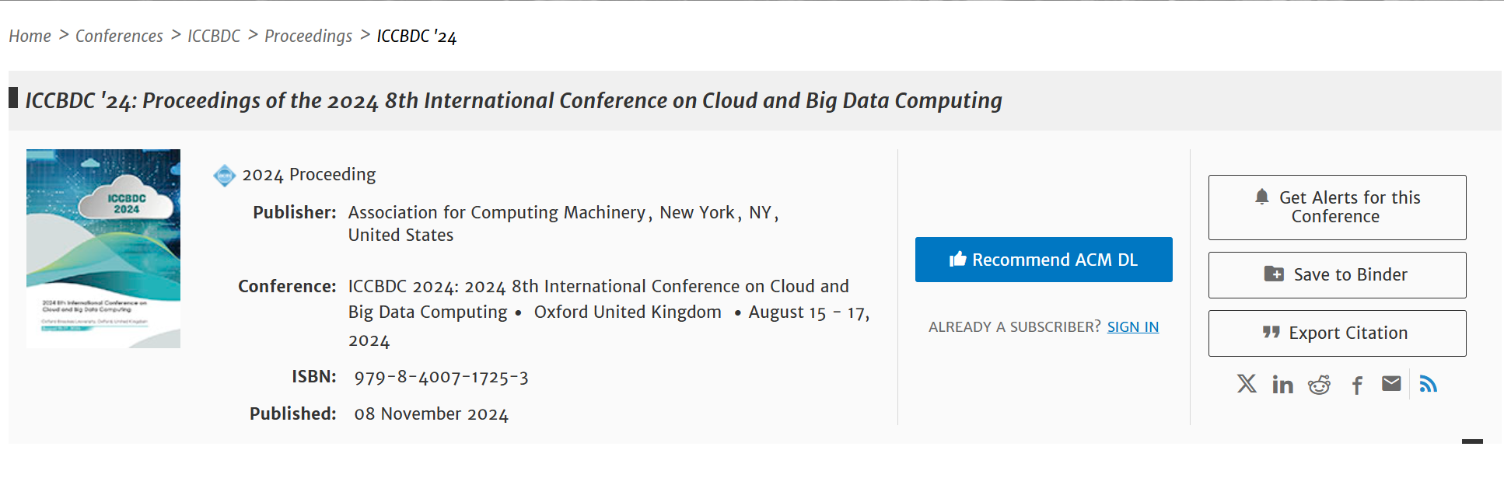1504x485 pixels.
Task: Open the Association for Computing Machinery publisher link
Action: point(496,213)
